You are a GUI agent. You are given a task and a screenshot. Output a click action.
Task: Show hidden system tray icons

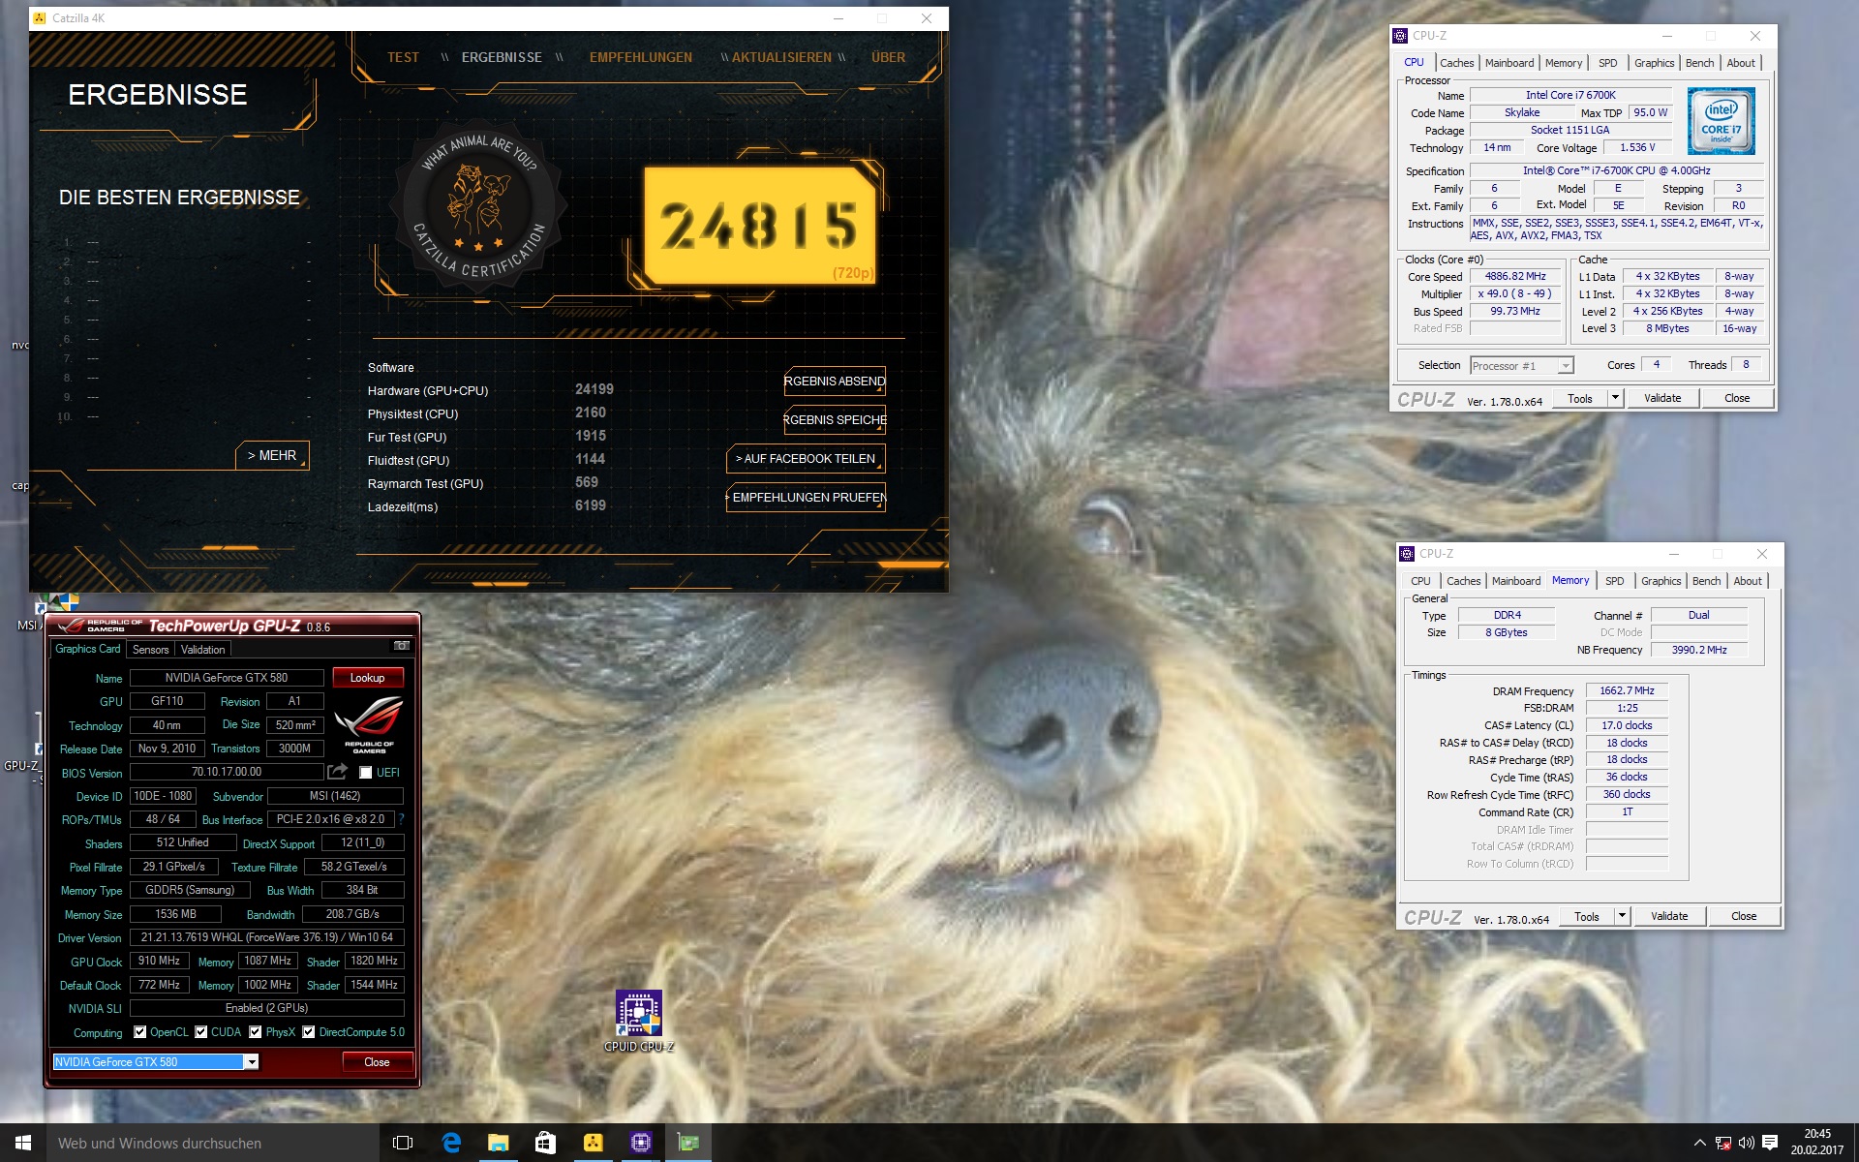1699,1143
